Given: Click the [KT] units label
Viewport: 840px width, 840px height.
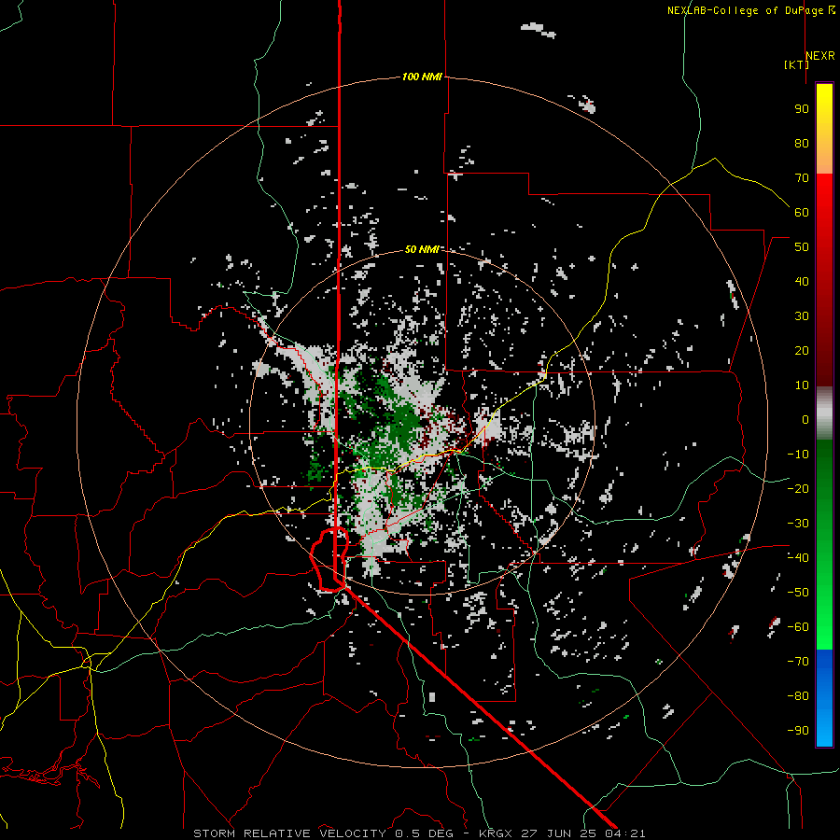Looking at the screenshot, I should click(x=796, y=64).
